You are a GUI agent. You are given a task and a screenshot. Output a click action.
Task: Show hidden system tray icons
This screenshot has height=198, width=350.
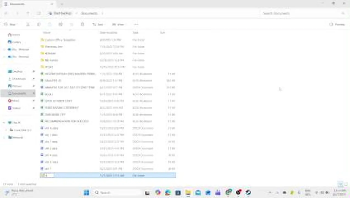[270, 193]
